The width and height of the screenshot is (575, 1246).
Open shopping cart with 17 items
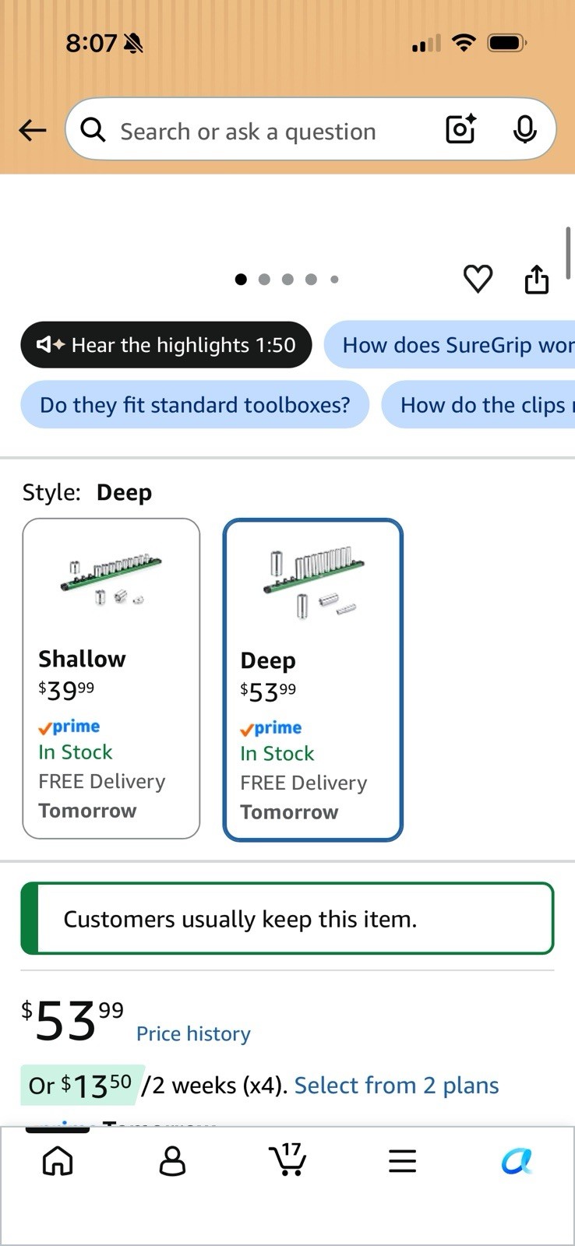click(x=287, y=1160)
